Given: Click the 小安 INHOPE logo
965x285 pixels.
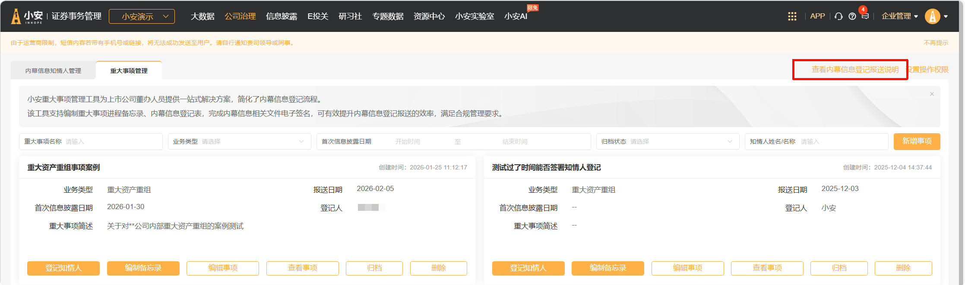Looking at the screenshot, I should (x=27, y=16).
